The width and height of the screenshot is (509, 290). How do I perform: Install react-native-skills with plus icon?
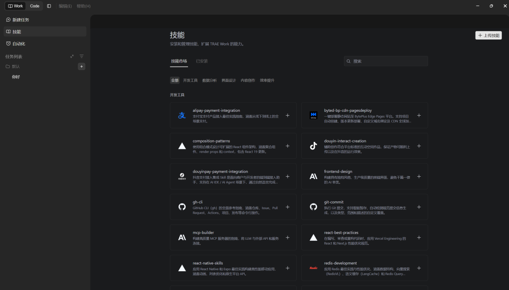[x=287, y=268]
